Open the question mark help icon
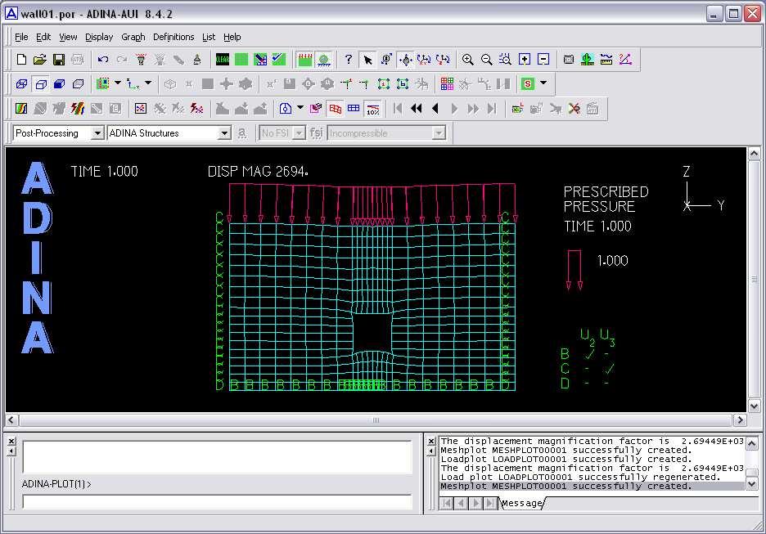Viewport: 766px width, 534px height. [x=349, y=60]
